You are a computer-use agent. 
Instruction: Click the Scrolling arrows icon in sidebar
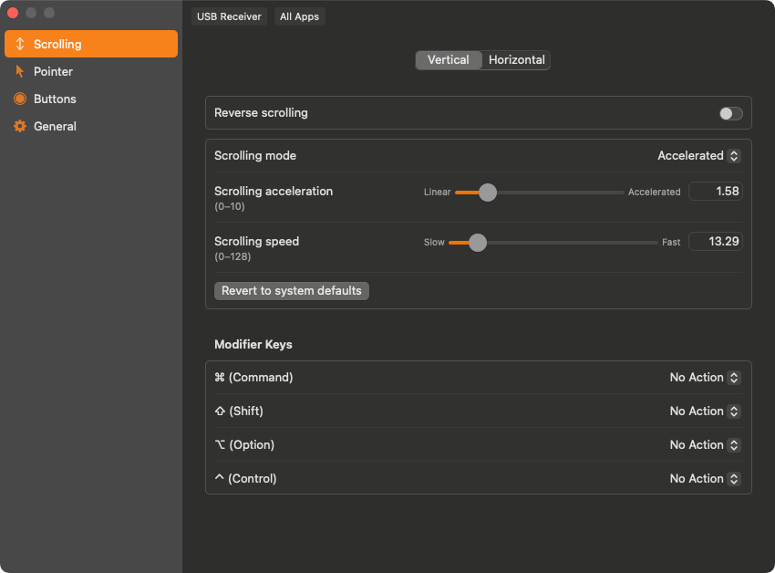click(x=20, y=44)
